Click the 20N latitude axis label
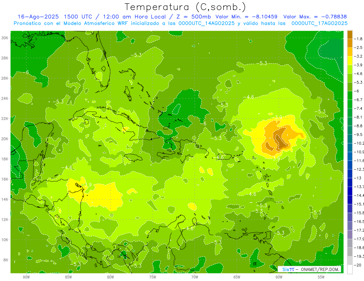 (x=5, y=139)
